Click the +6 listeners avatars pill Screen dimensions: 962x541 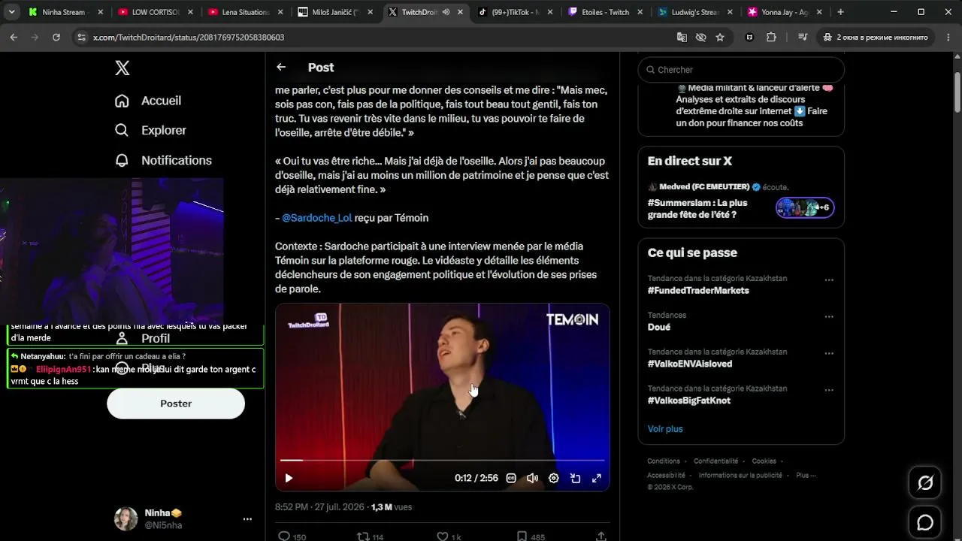pyautogui.click(x=805, y=207)
